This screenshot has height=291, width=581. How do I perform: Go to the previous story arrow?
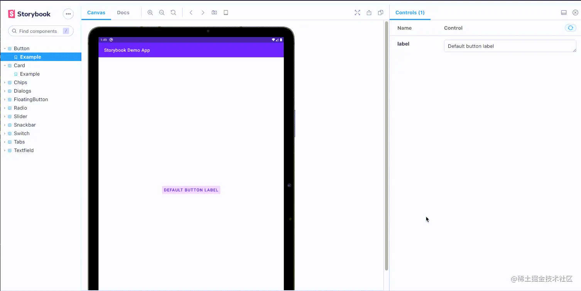[191, 13]
